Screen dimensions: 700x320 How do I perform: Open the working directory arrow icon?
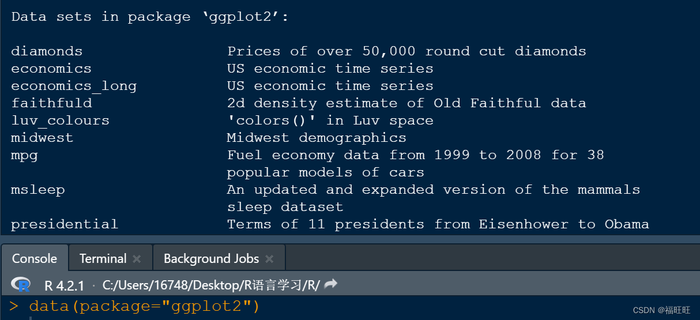pos(330,284)
